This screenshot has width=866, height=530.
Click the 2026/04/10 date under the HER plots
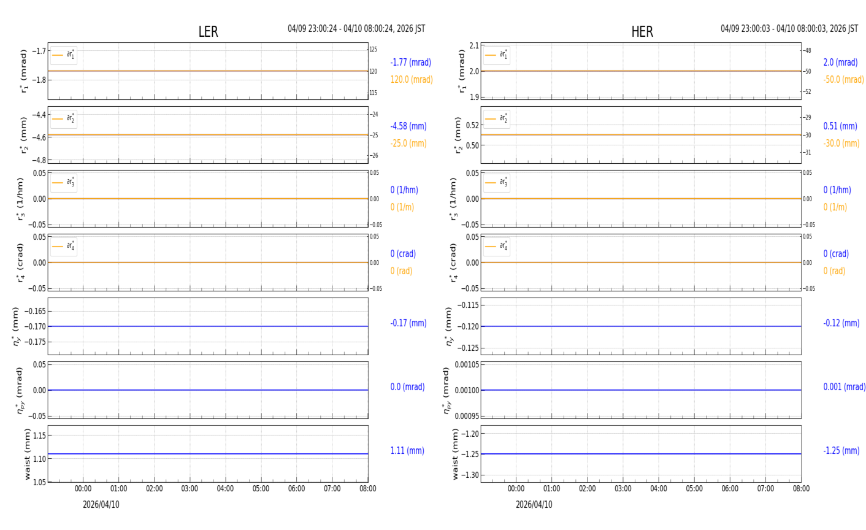(x=534, y=505)
